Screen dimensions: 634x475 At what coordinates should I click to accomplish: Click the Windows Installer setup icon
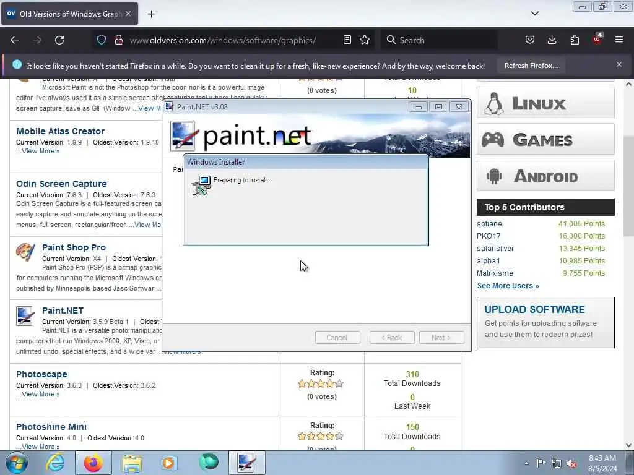pyautogui.click(x=202, y=186)
